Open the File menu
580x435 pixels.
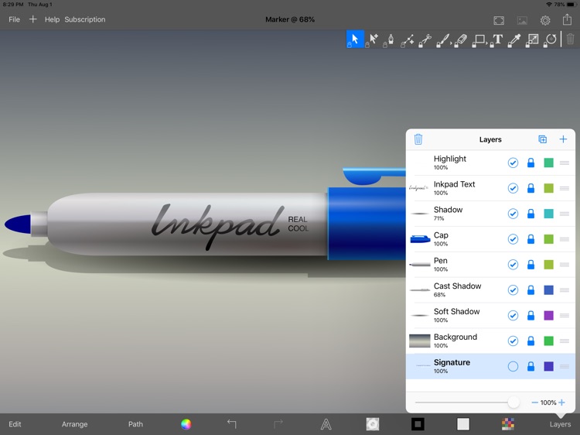click(x=14, y=19)
